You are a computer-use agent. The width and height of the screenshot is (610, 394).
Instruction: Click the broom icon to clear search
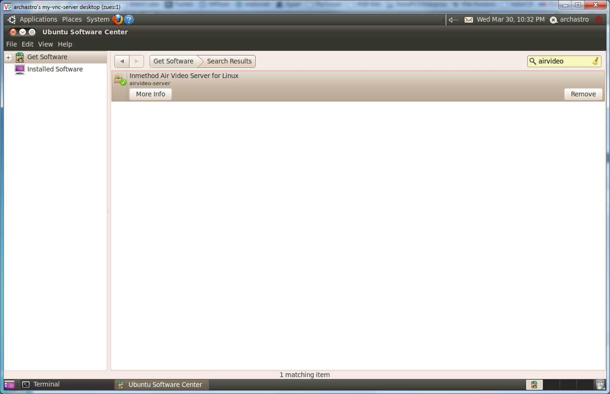coord(595,61)
